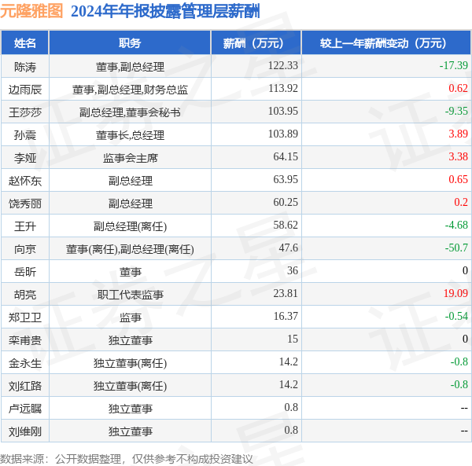The width and height of the screenshot is (472, 466).
Task: Select the name 向京
Action: pos(25,249)
